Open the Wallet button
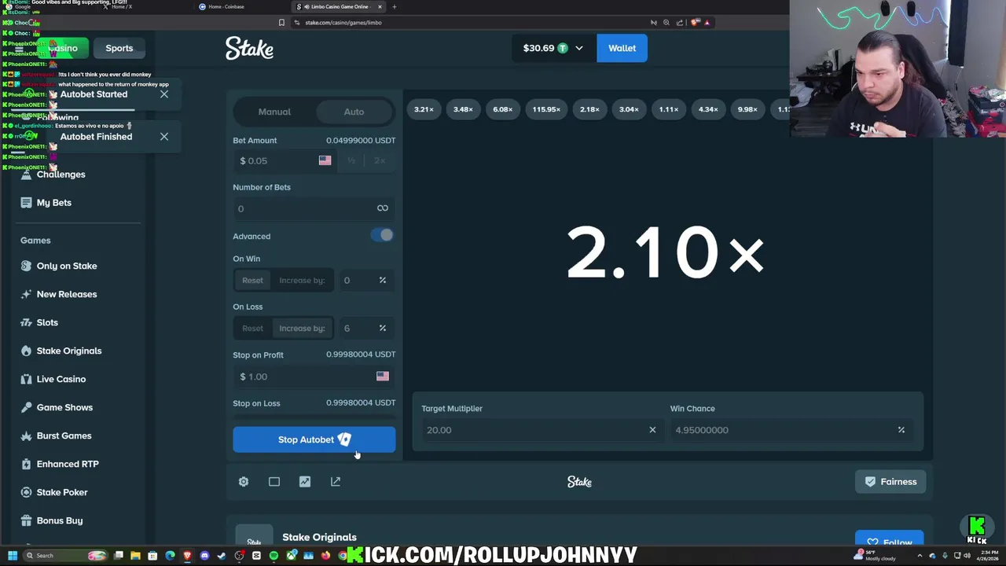This screenshot has height=566, width=1006. coord(622,48)
